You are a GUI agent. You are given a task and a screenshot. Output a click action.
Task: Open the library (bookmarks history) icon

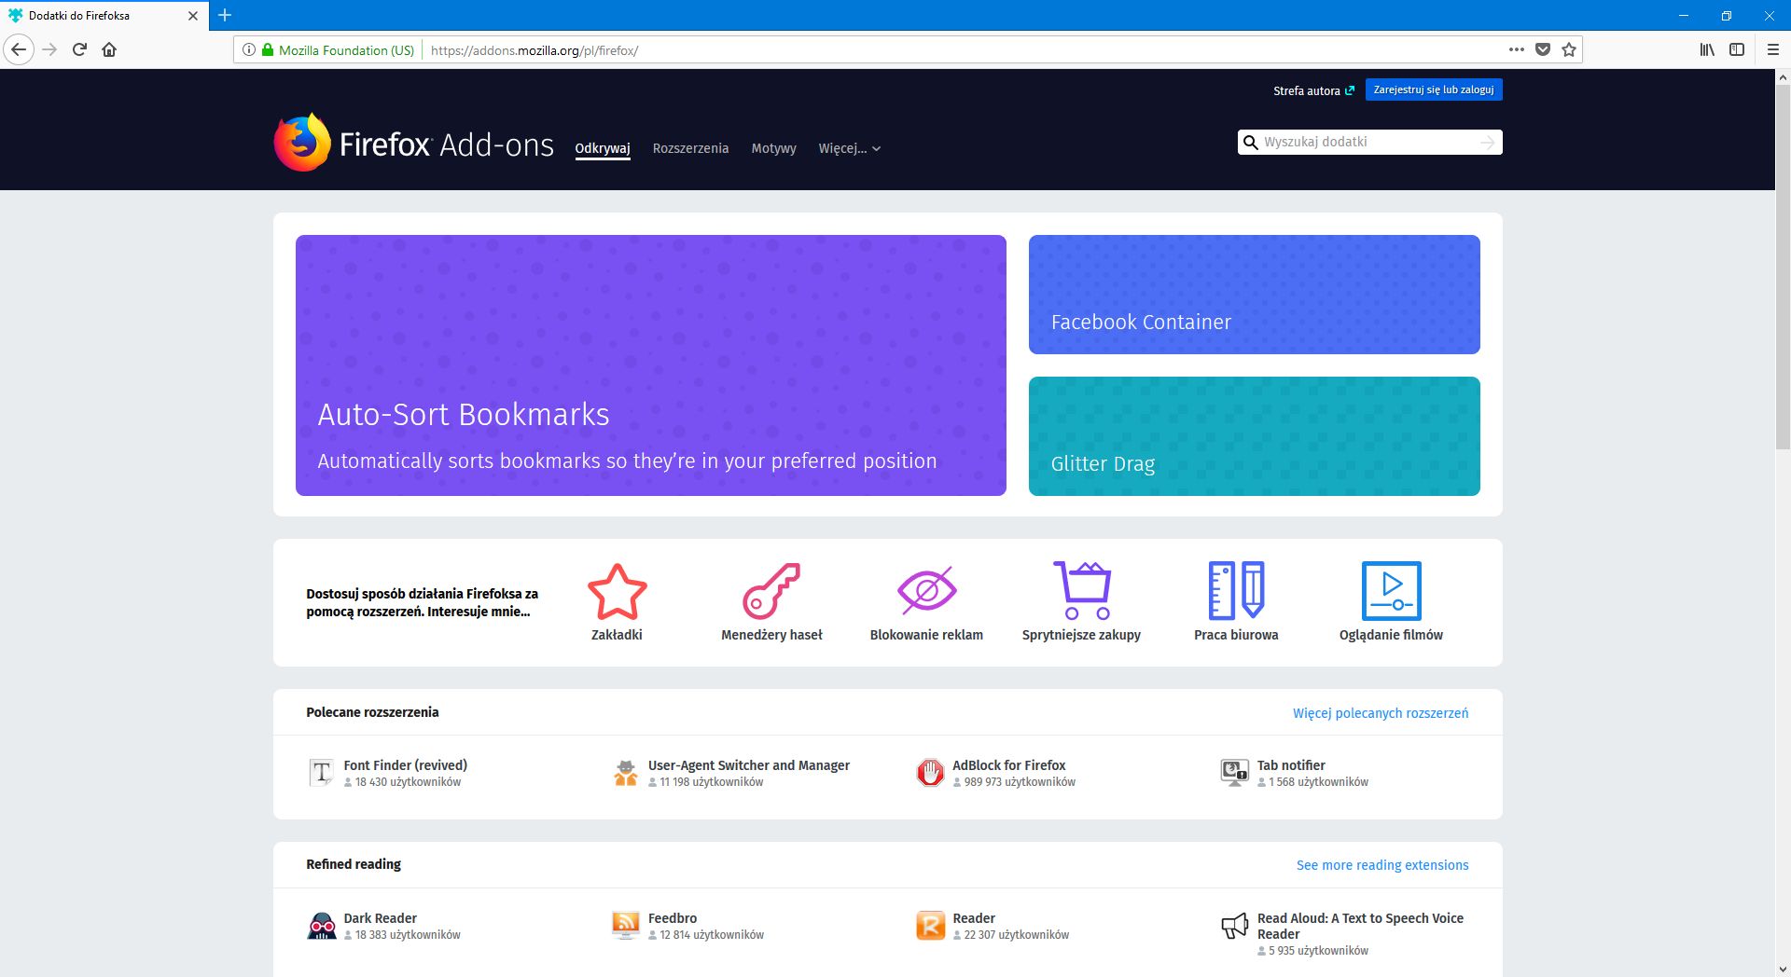point(1707,49)
